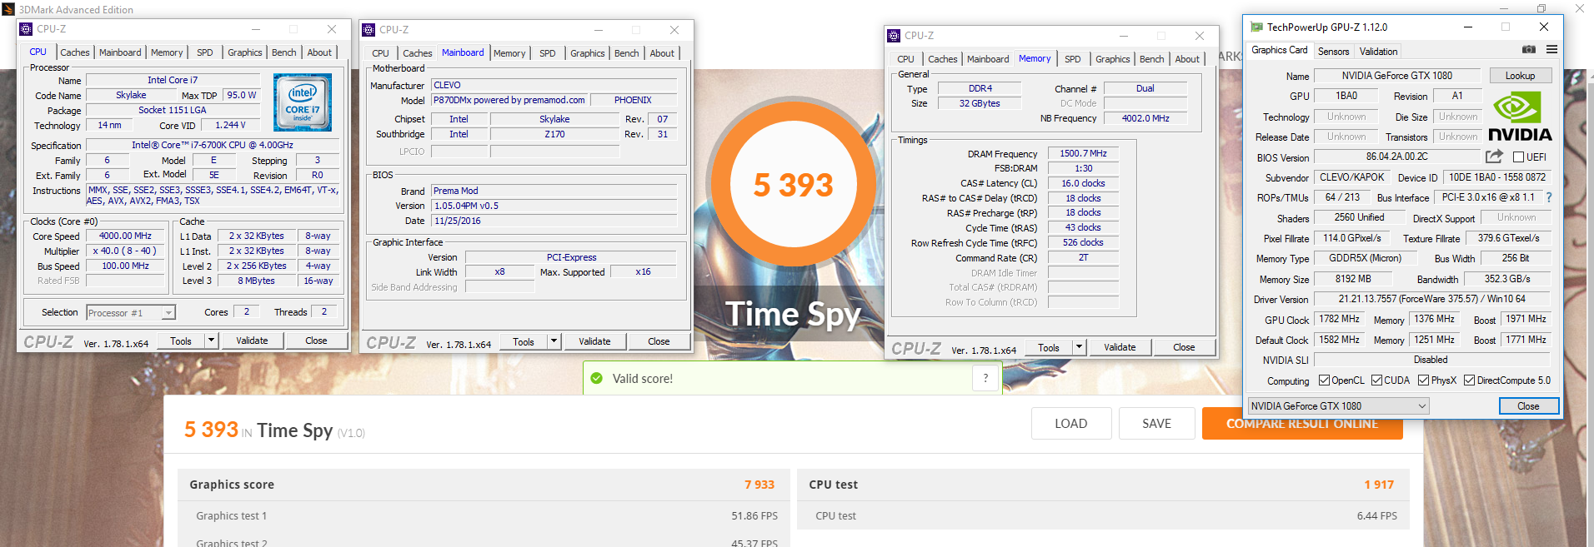The width and height of the screenshot is (1594, 547).
Task: Expand Tools arrow in CPU-Z Memory window
Action: pos(1079,347)
